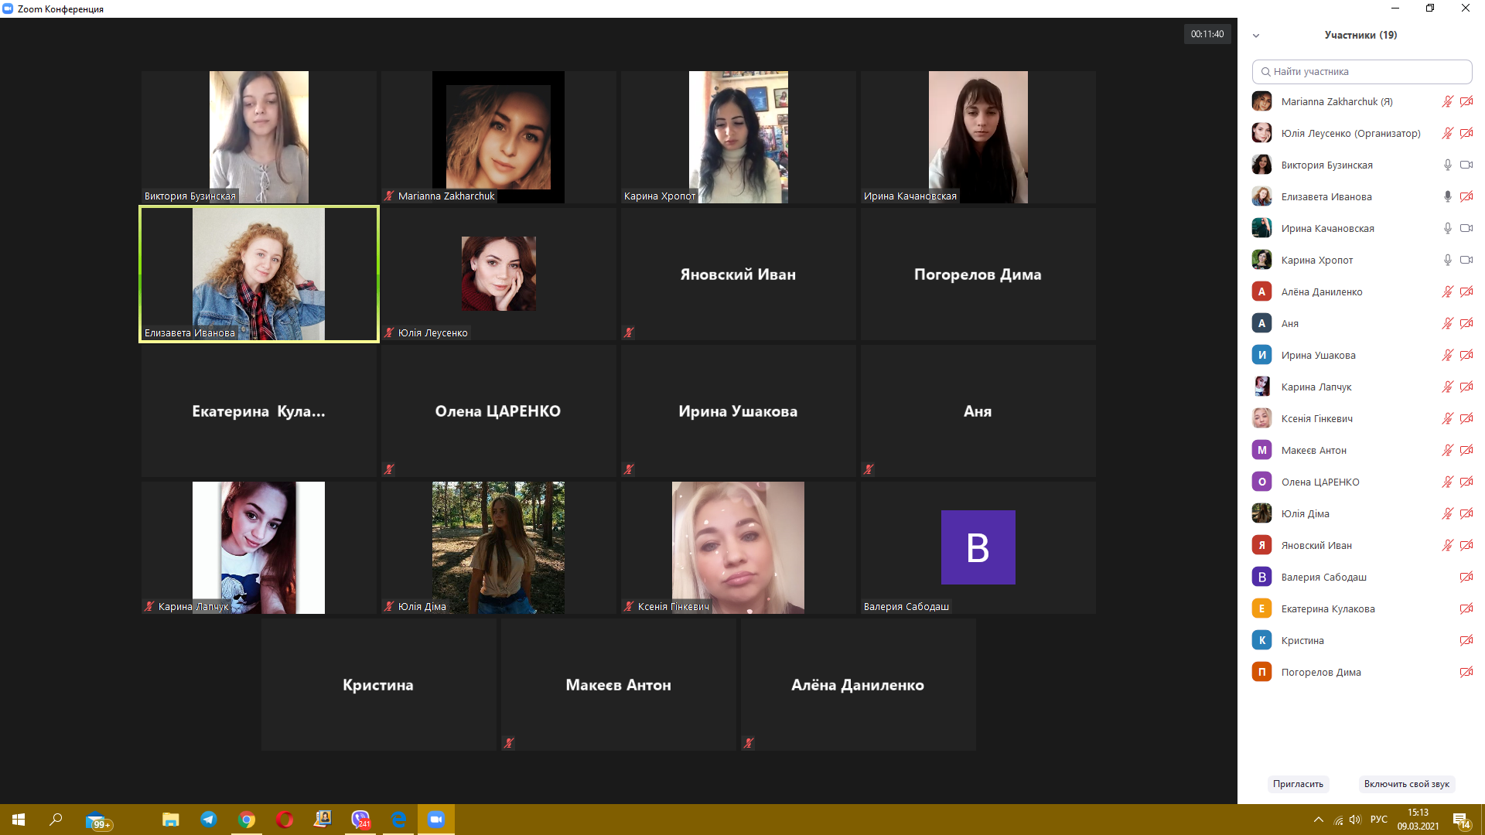Open РУС language switcher in taskbar
1485x835 pixels.
tap(1378, 820)
